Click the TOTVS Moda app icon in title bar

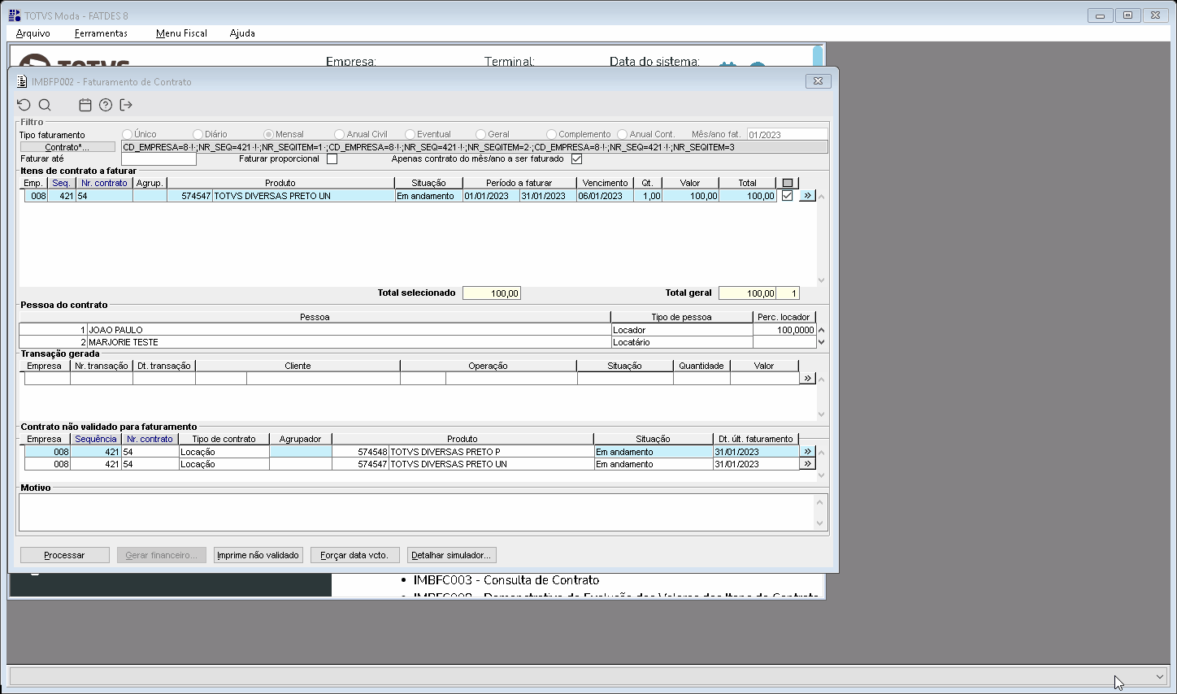(14, 15)
